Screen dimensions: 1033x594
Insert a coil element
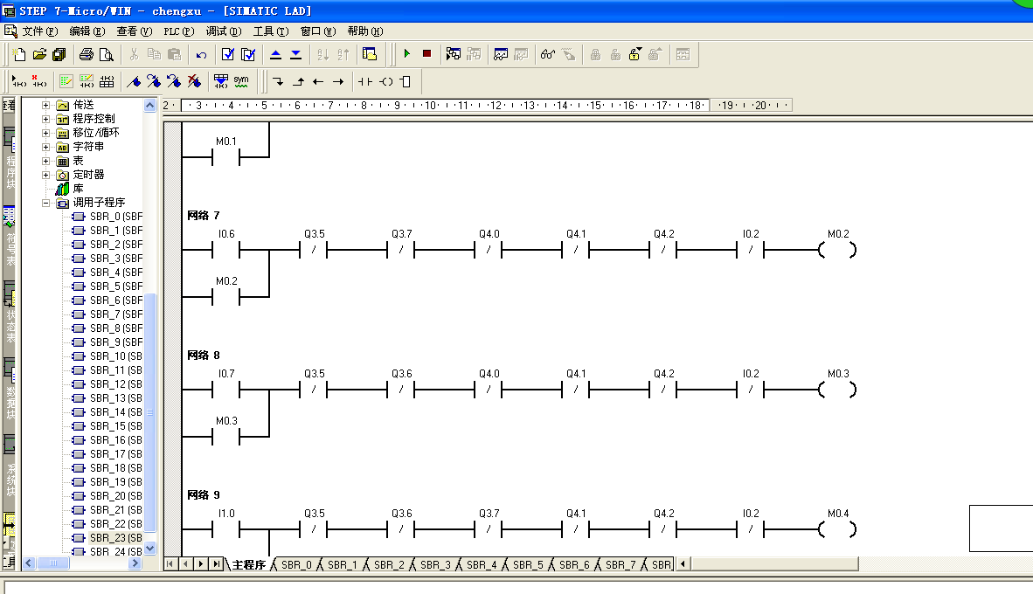click(x=386, y=81)
